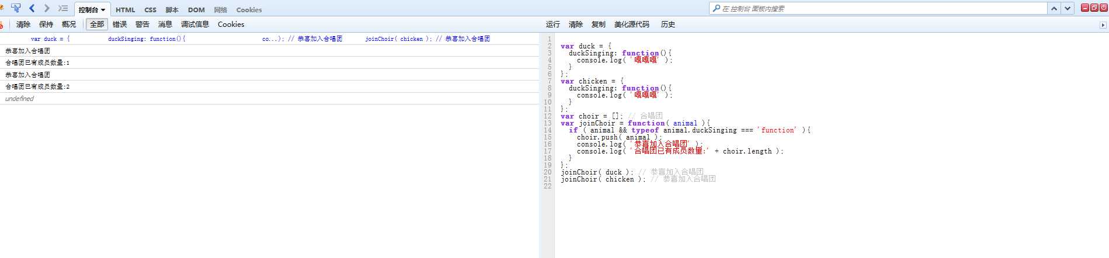Screen dimensions: 1109x258
Task: Switch to the CSS tab
Action: click(x=150, y=10)
